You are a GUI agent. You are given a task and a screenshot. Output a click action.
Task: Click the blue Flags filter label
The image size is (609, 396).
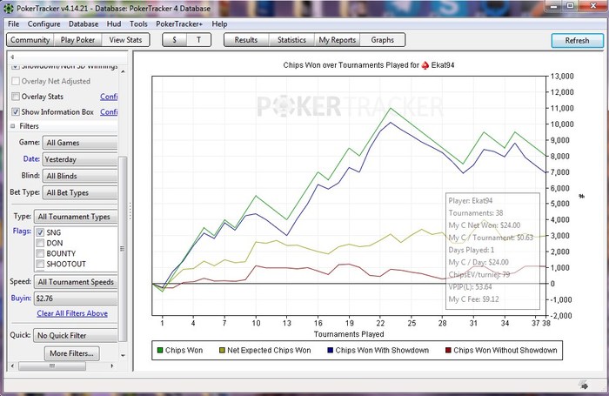point(22,231)
